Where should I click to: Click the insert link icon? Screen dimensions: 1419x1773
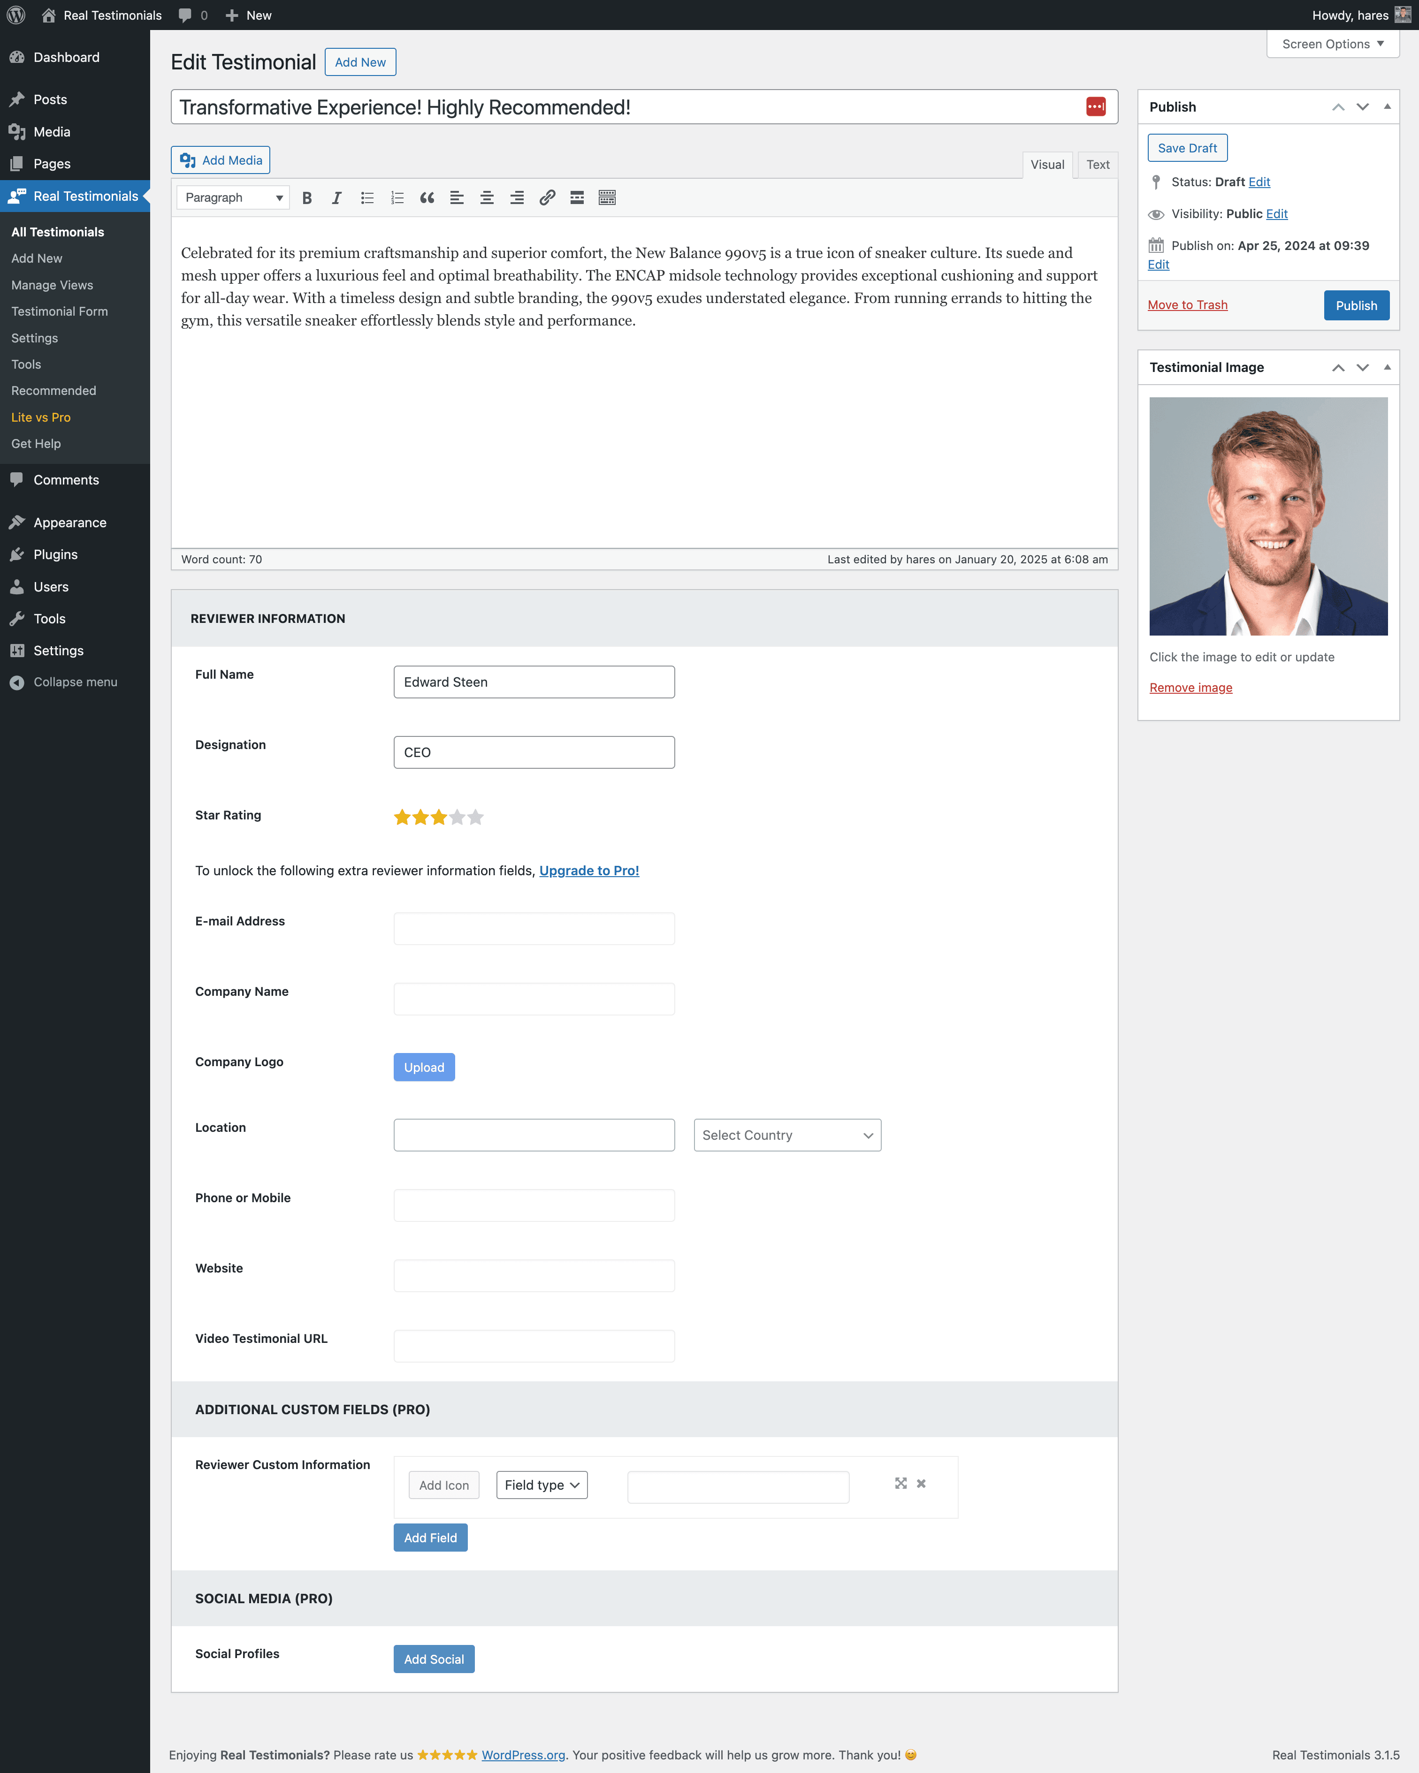pyautogui.click(x=547, y=197)
